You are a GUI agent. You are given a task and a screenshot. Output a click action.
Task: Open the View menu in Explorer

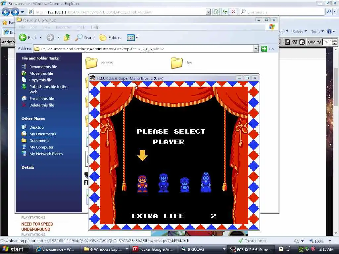pos(46,27)
